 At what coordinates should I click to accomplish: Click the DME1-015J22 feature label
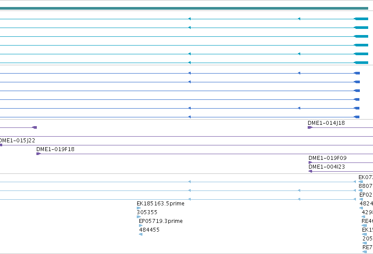coord(17,141)
